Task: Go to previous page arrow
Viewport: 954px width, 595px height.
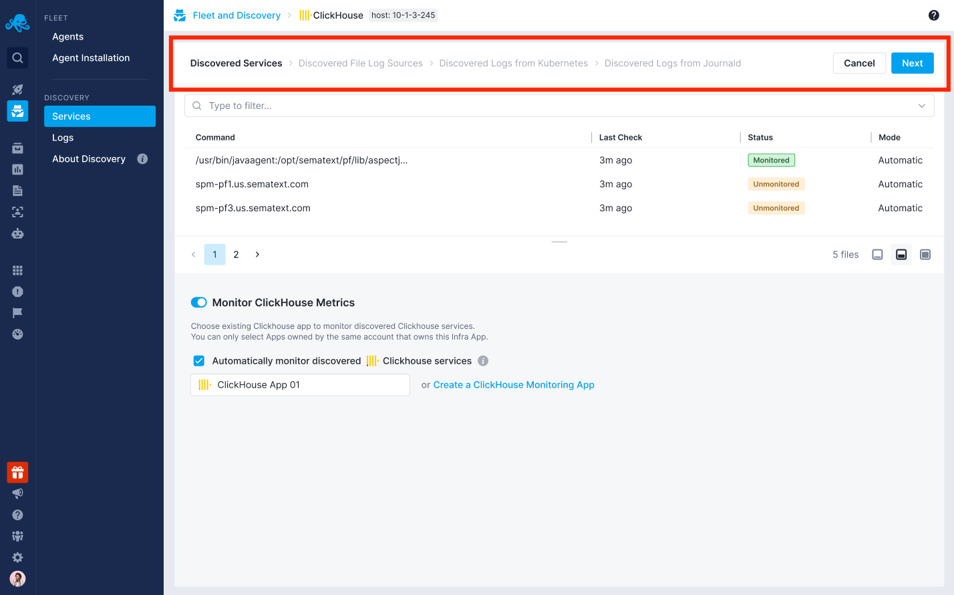Action: (x=194, y=255)
